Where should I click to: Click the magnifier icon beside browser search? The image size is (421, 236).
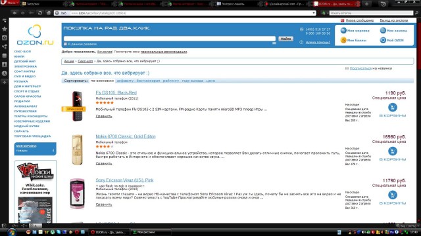click(416, 13)
